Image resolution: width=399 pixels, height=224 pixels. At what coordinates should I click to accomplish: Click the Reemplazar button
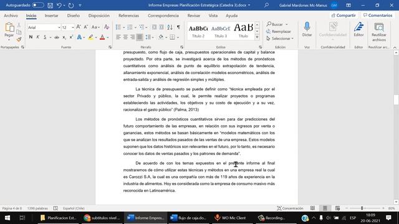pyautogui.click(x=279, y=32)
